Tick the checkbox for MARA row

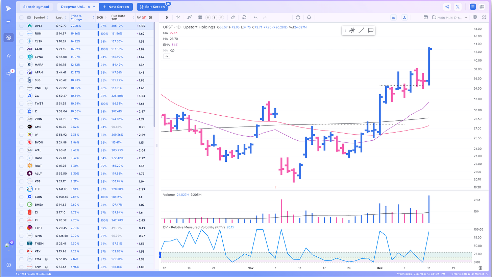(x=21, y=65)
